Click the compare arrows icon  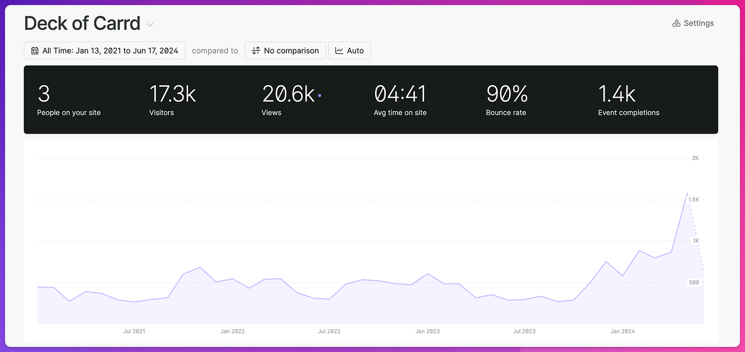pos(256,51)
